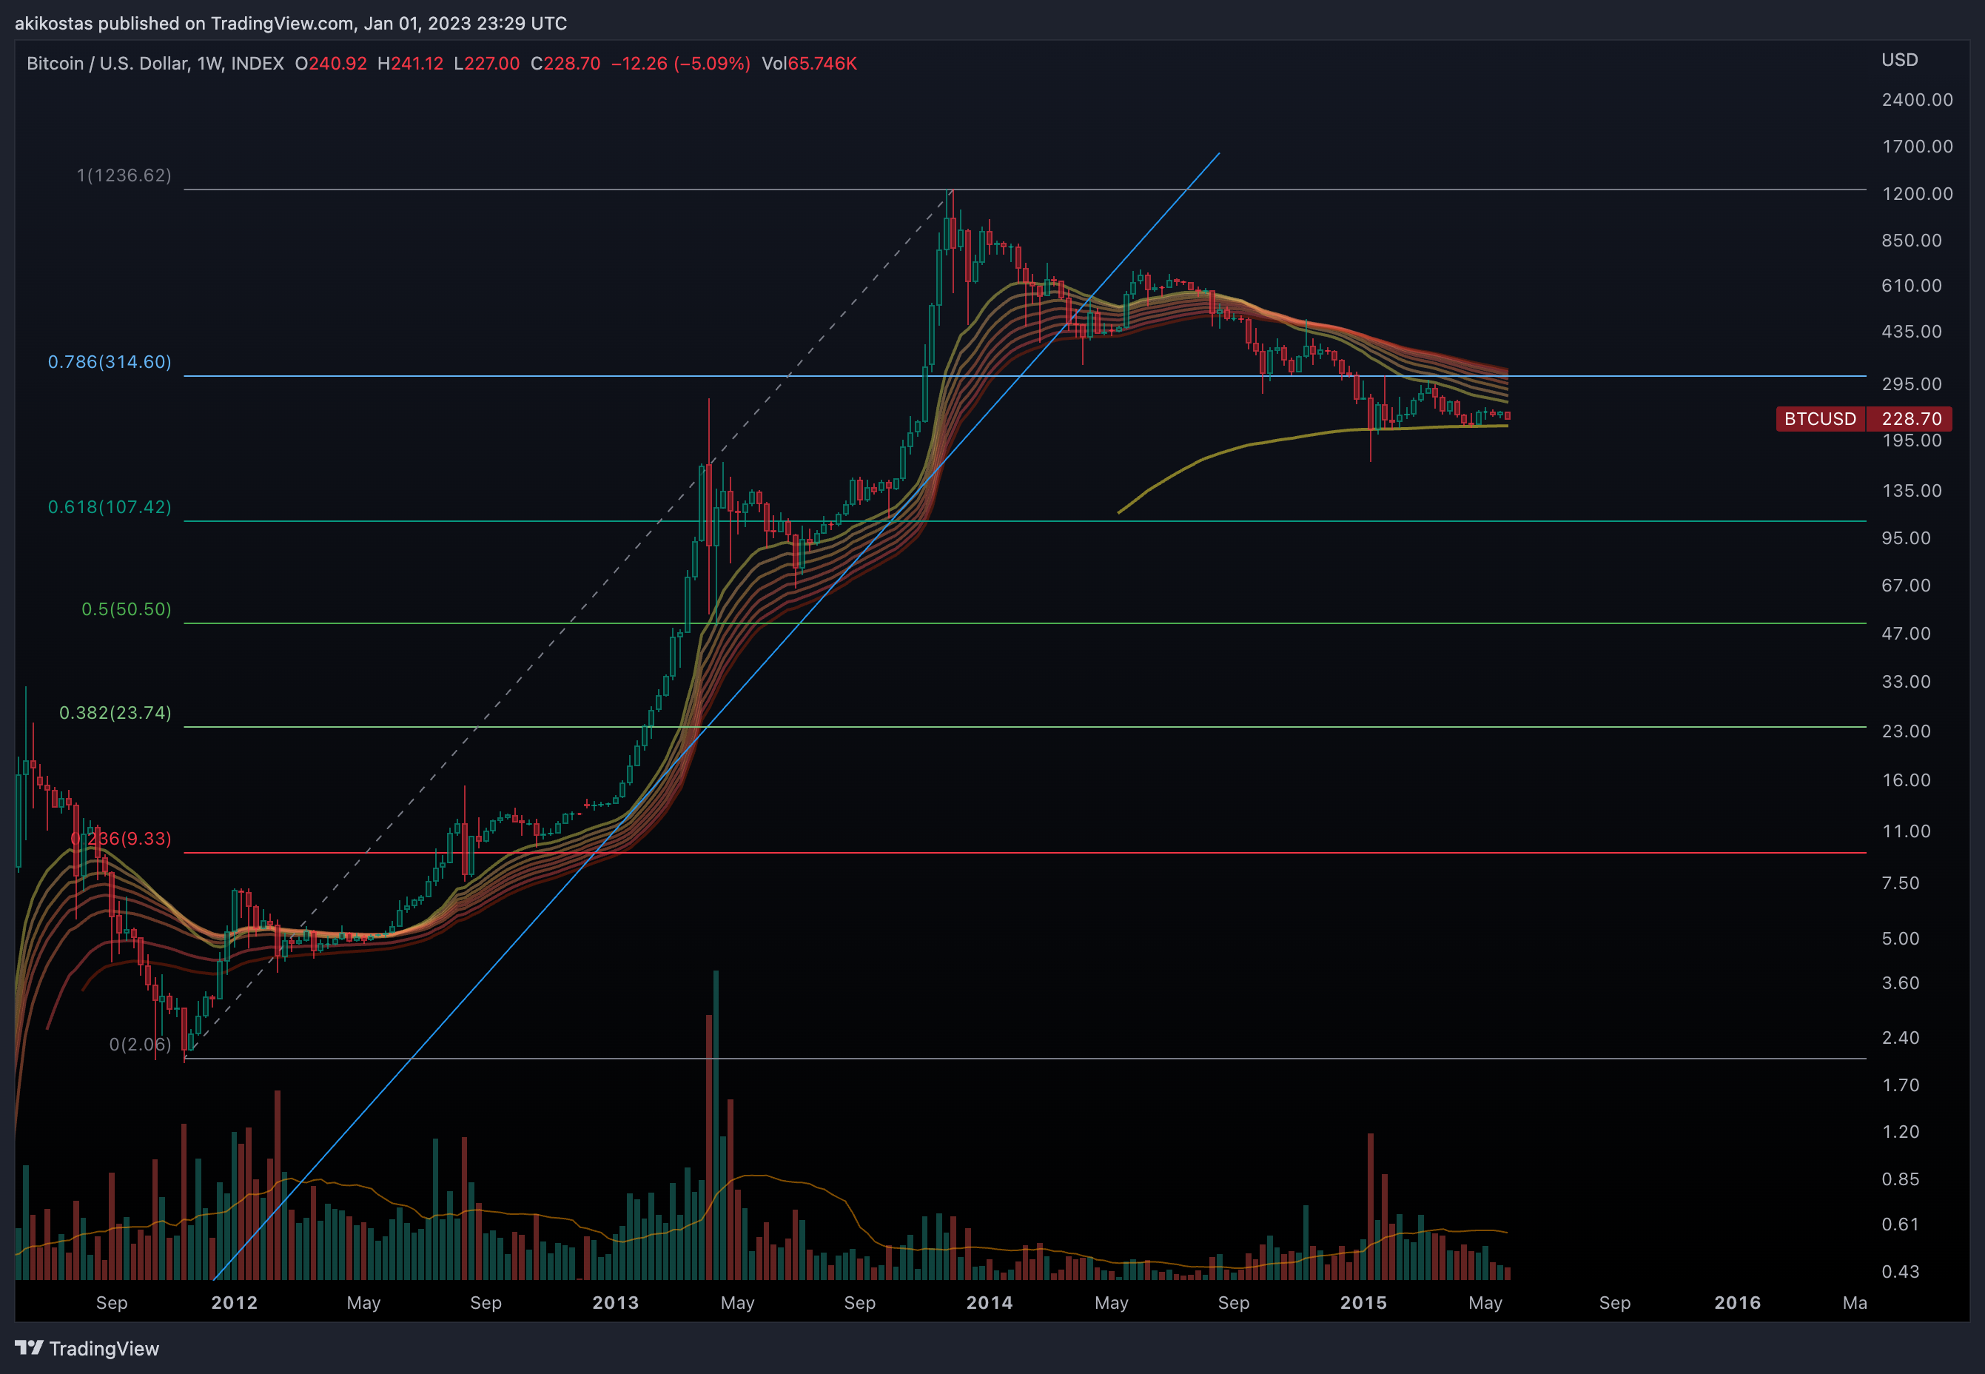
Task: Click the 67.00 price axis label
Action: click(1907, 586)
